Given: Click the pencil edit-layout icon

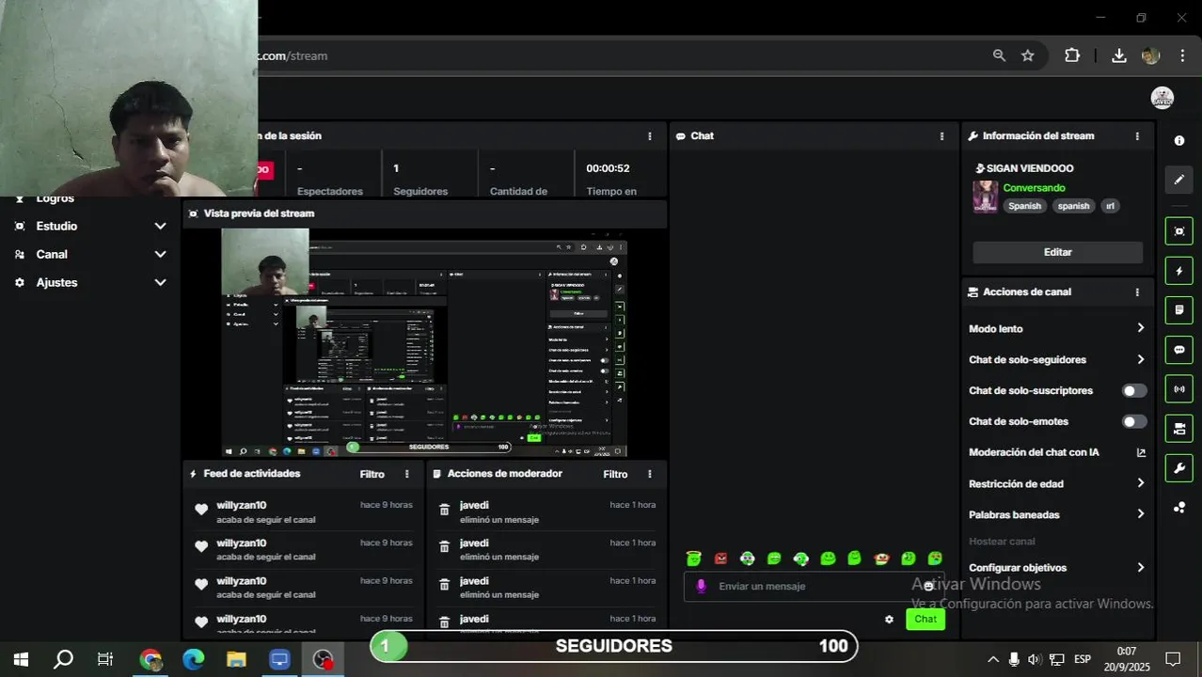Looking at the screenshot, I should pos(1179,180).
